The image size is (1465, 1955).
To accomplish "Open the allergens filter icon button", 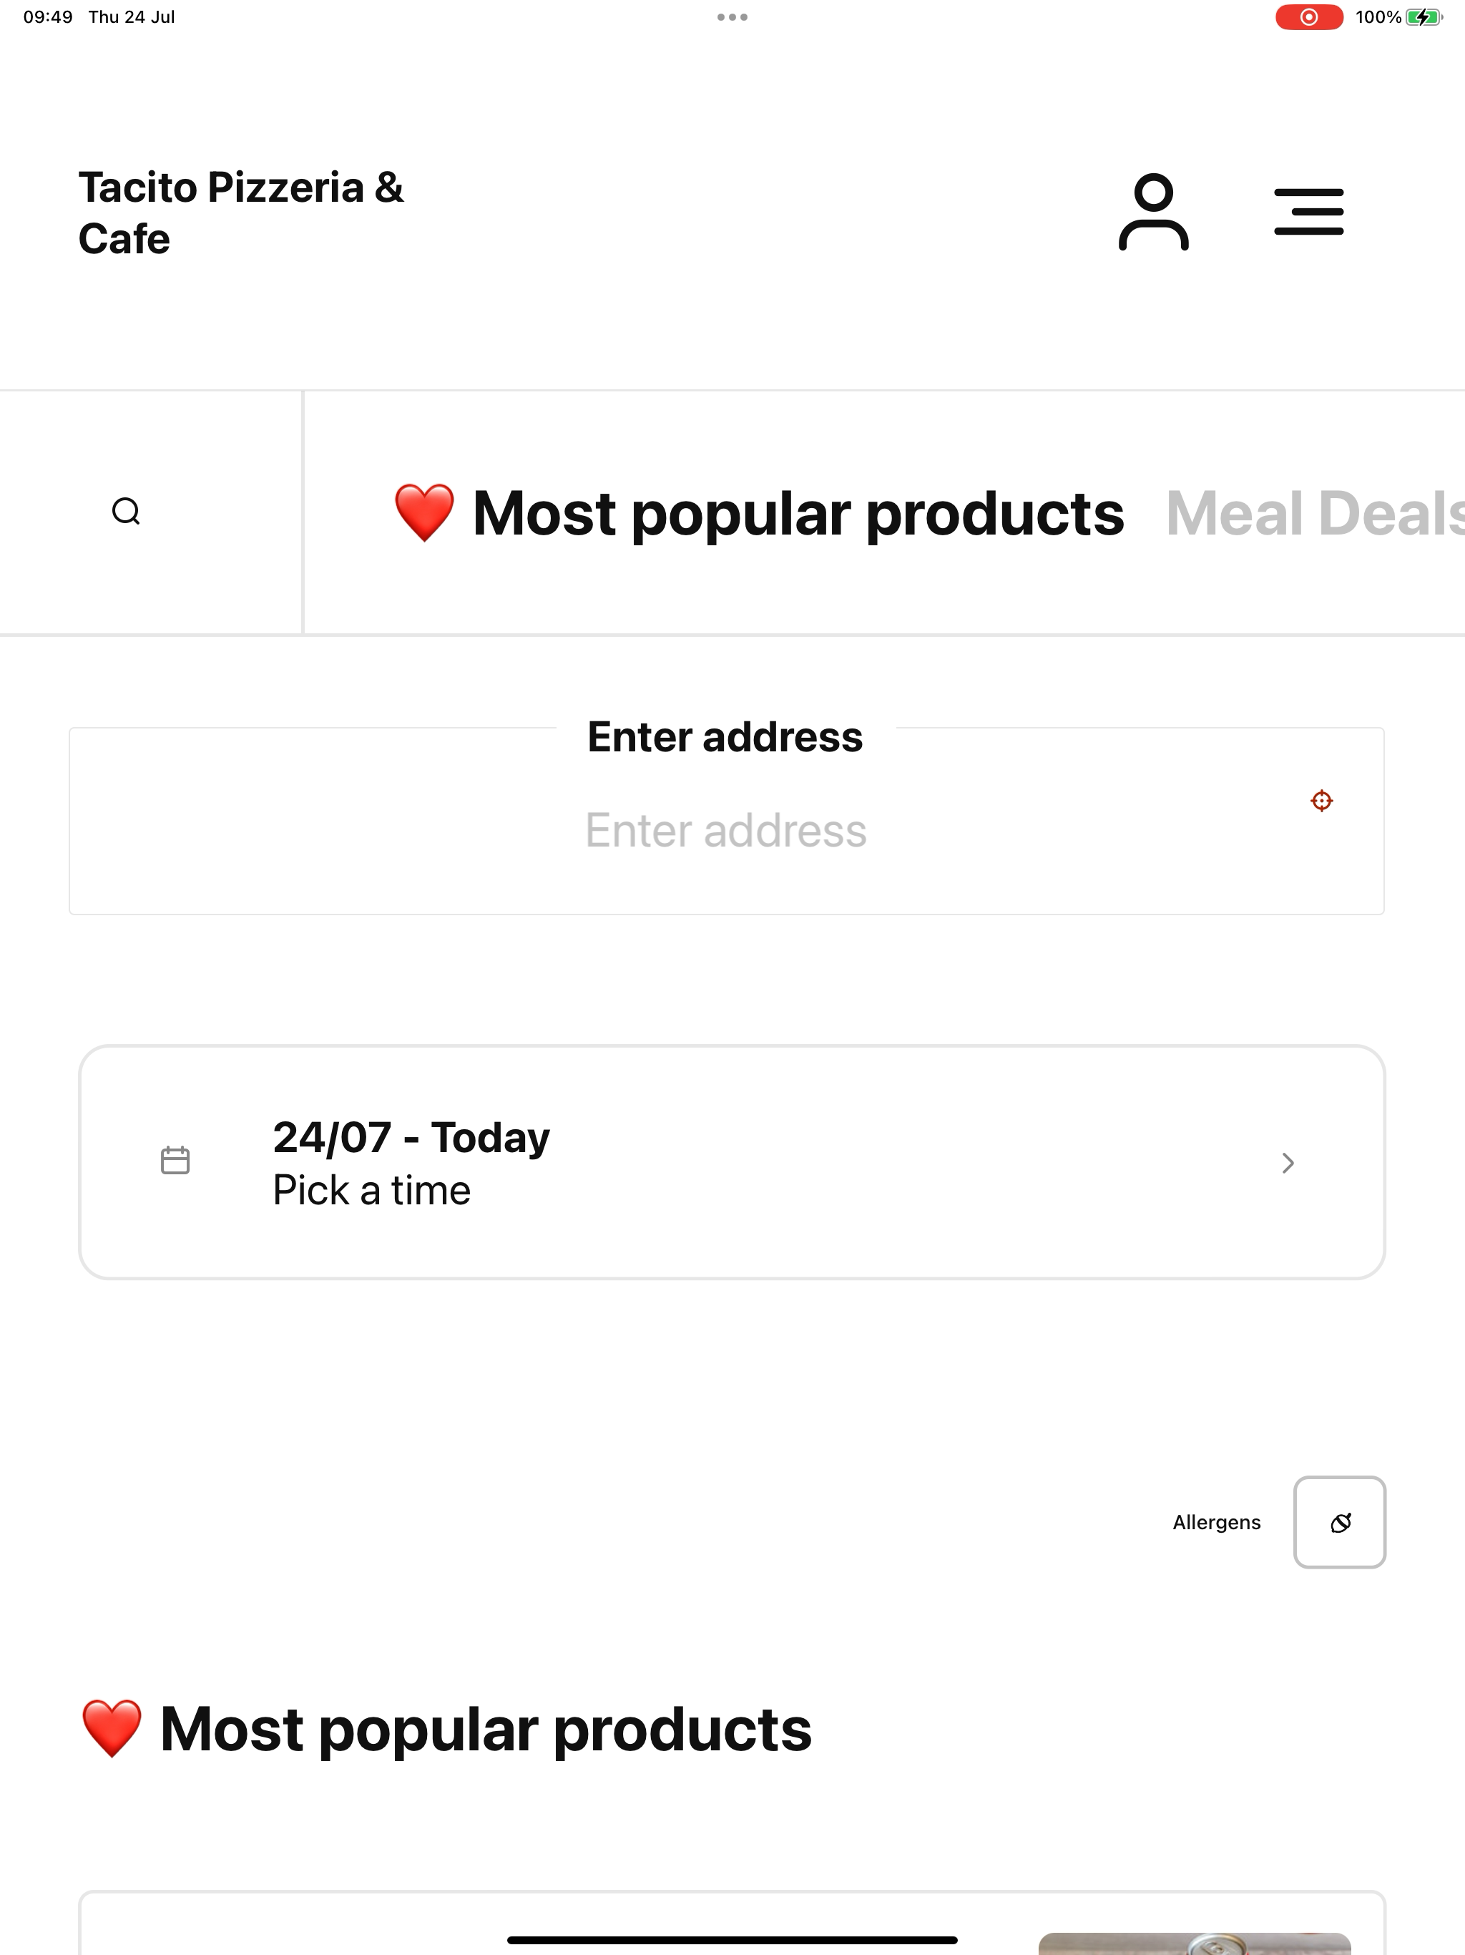I will pyautogui.click(x=1340, y=1522).
